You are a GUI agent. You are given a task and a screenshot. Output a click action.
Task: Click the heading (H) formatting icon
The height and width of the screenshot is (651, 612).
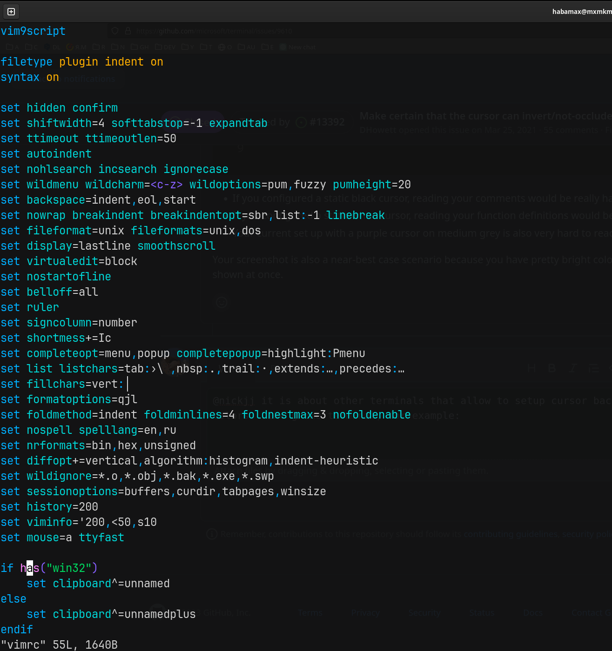coord(531,368)
